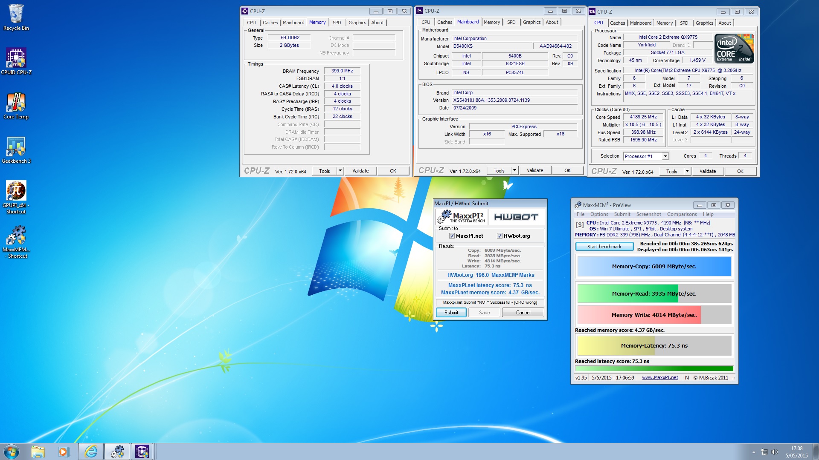
Task: Switch to CPU-Z taskbar item
Action: [x=142, y=451]
